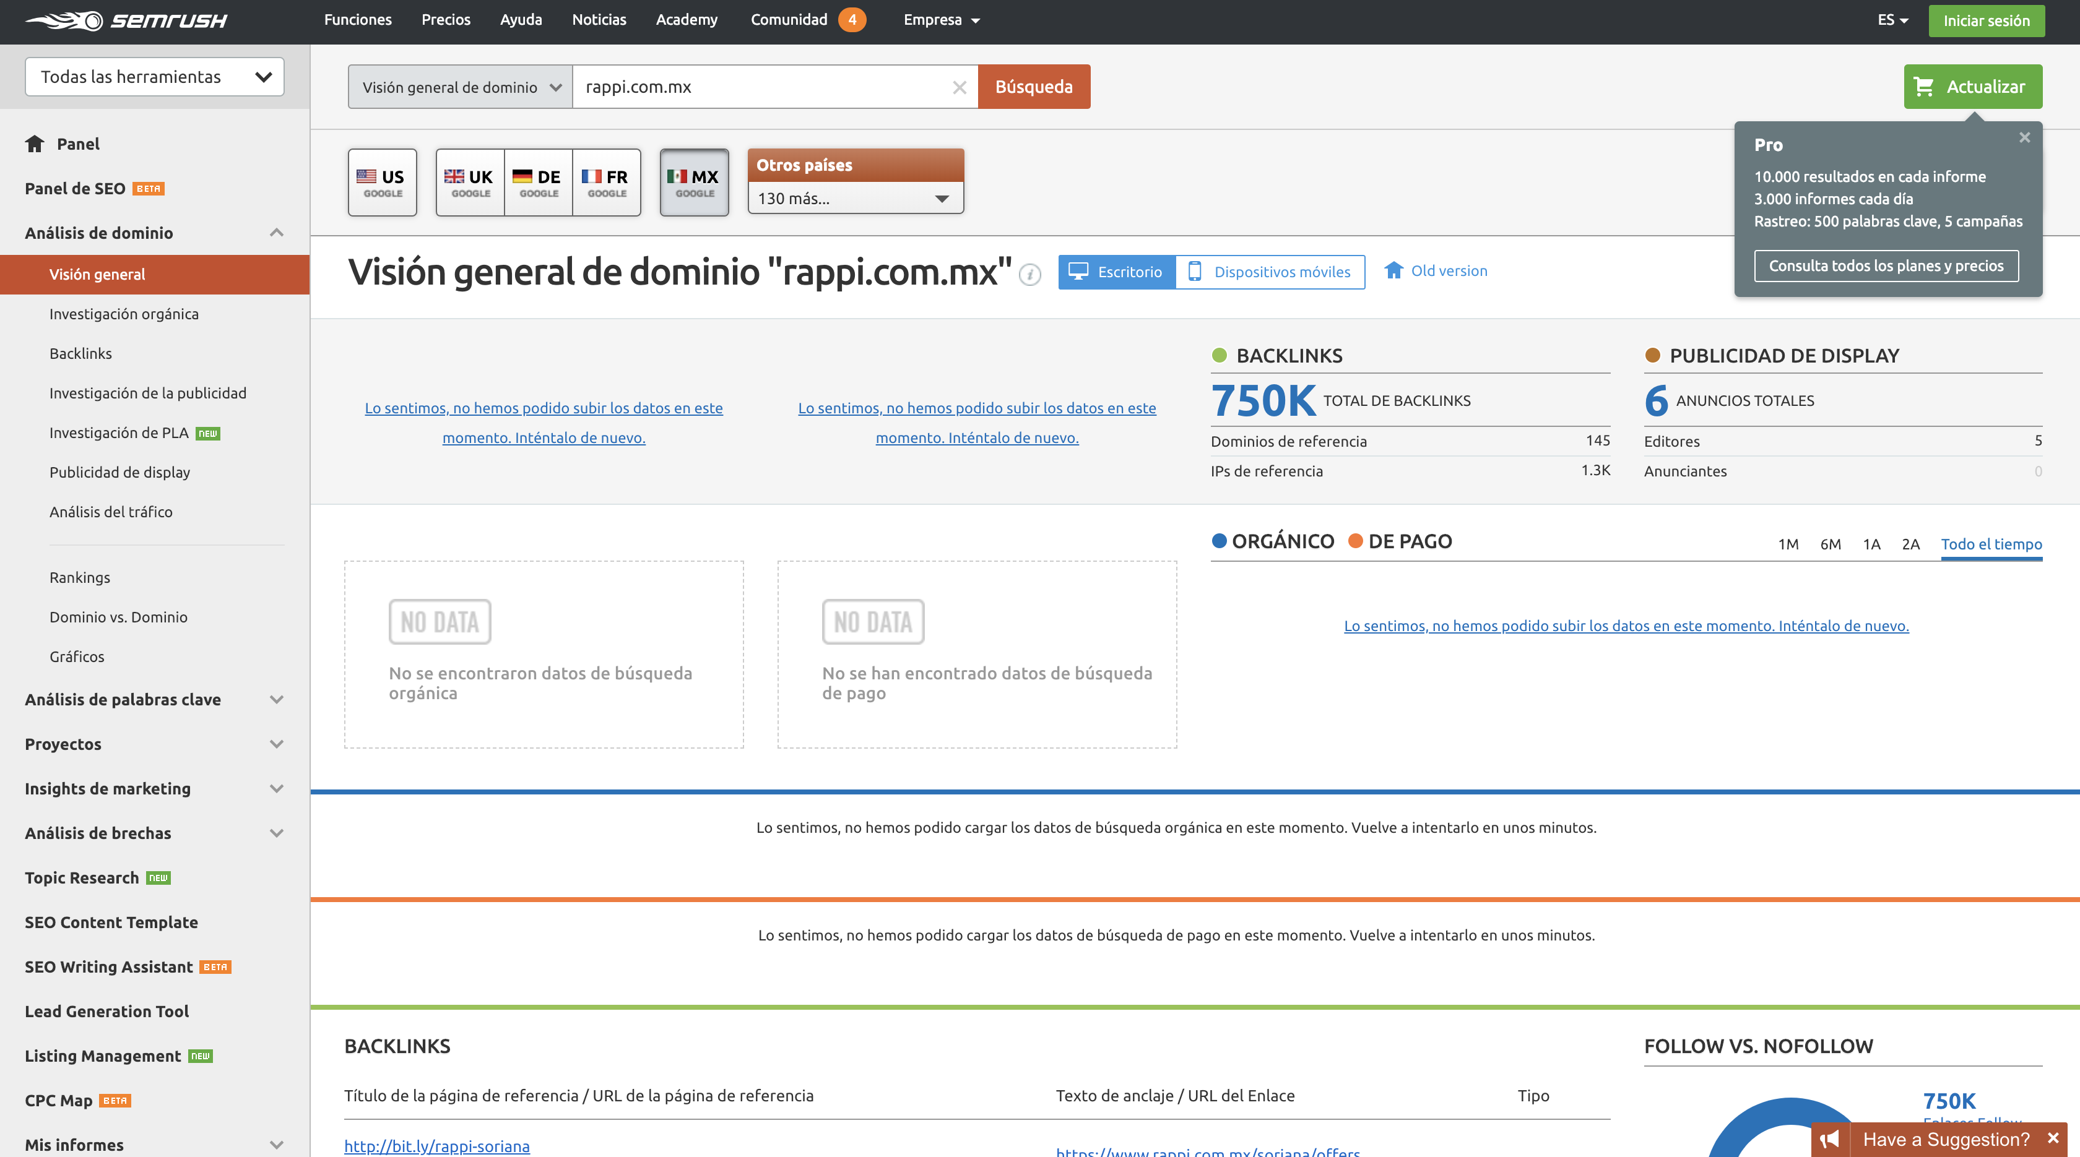Open Visión general de dominio selector
Image resolution: width=2080 pixels, height=1157 pixels.
tap(460, 87)
